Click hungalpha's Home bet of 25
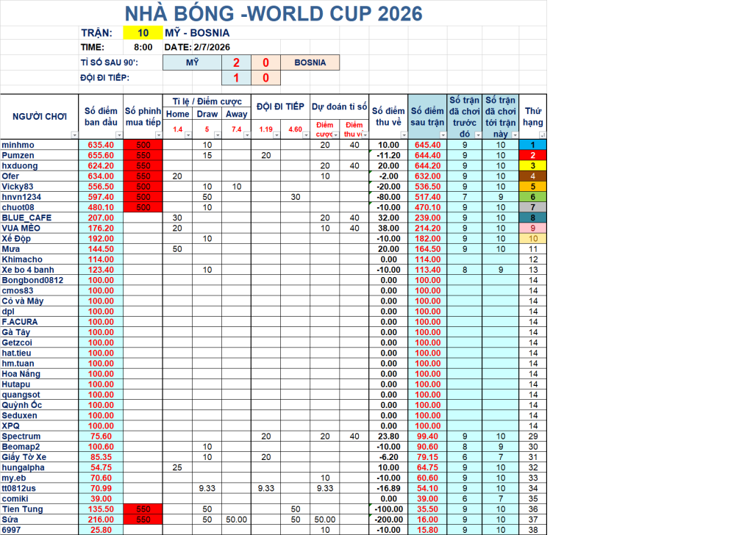 [177, 467]
